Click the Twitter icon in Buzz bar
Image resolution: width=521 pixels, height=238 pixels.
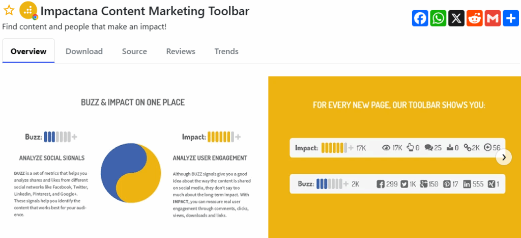[x=404, y=184]
